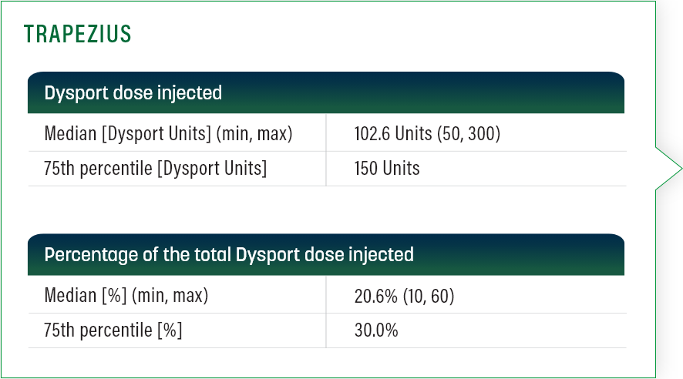Click the '75th percentile [Dysport Units]' label

(156, 169)
